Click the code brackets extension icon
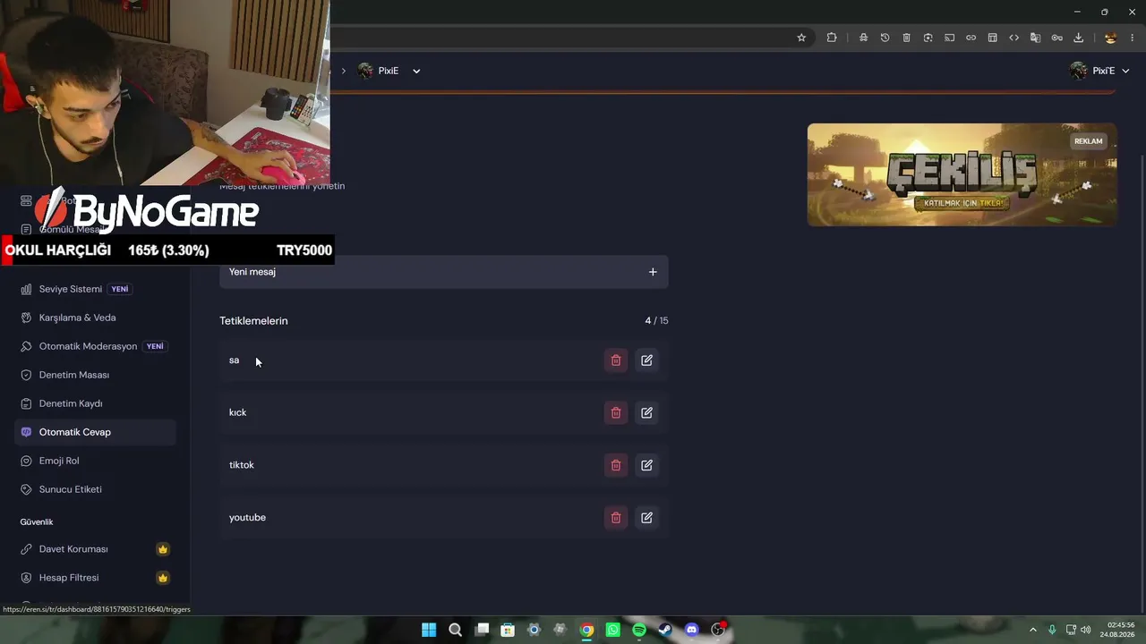Screen dimensions: 1146x644 coord(1013,38)
